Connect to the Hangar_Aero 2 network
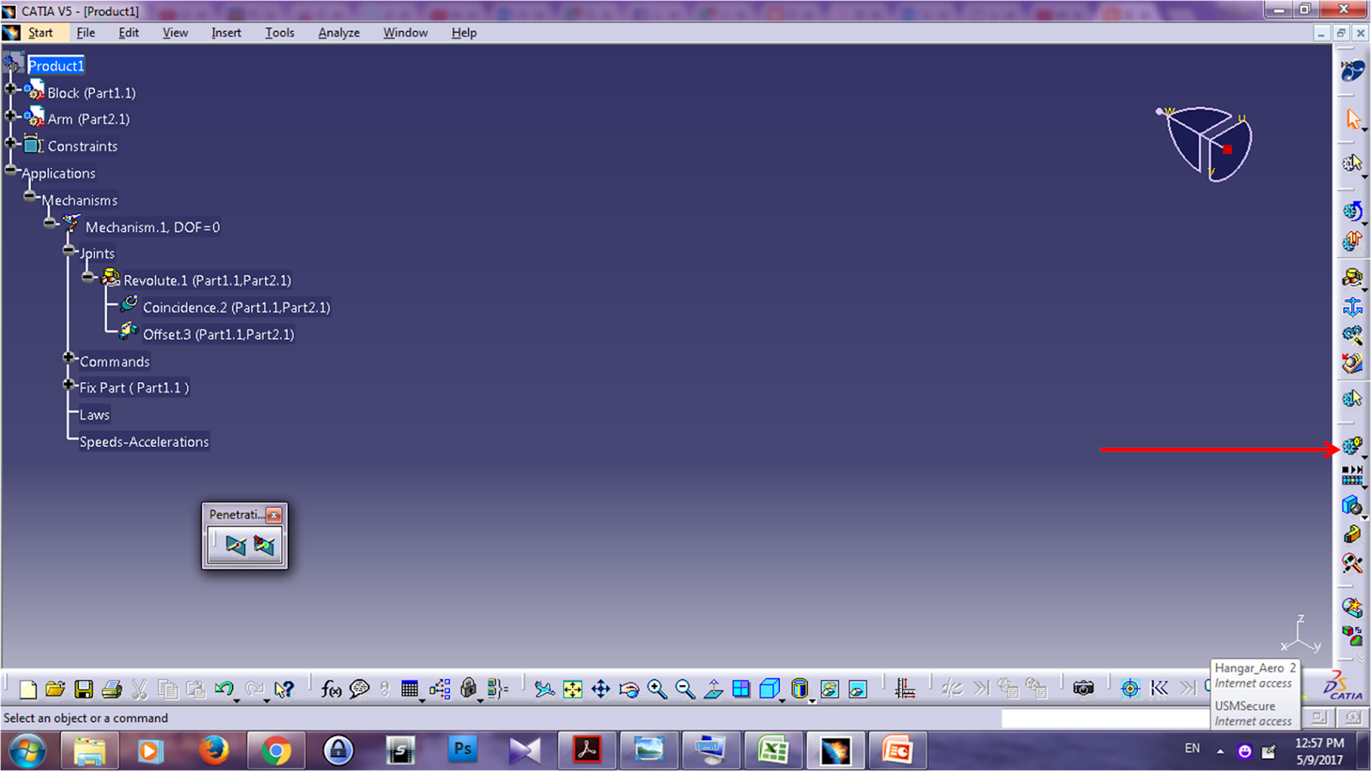 coord(1254,675)
